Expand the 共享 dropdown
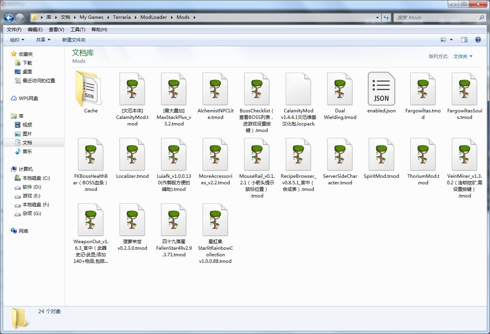 point(43,40)
